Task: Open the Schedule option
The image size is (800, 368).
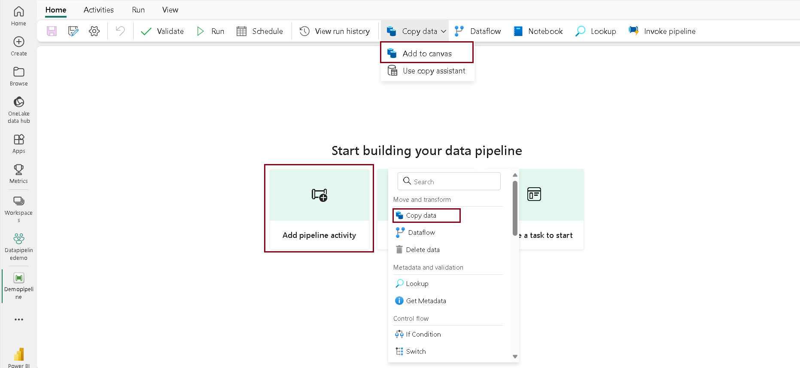Action: tap(260, 31)
